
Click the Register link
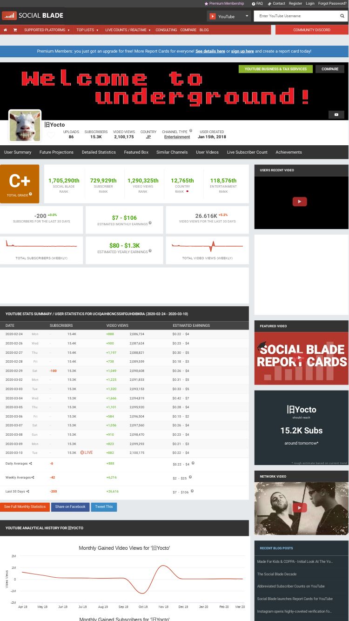point(295,3)
